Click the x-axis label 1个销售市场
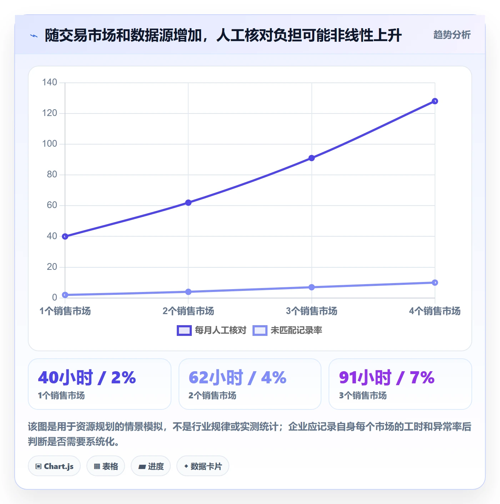The image size is (500, 504). click(x=65, y=311)
